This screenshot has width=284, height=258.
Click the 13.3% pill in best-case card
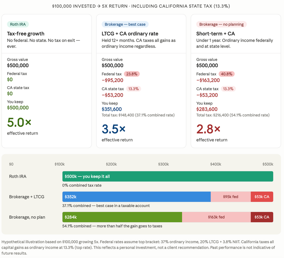133,89
